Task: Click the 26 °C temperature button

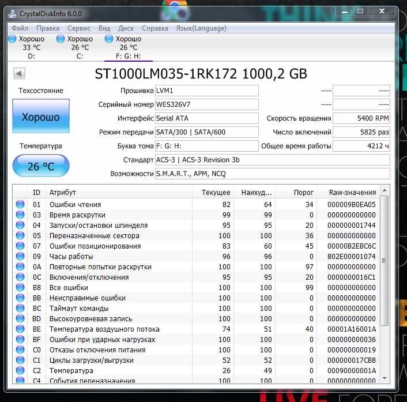Action: (41, 166)
